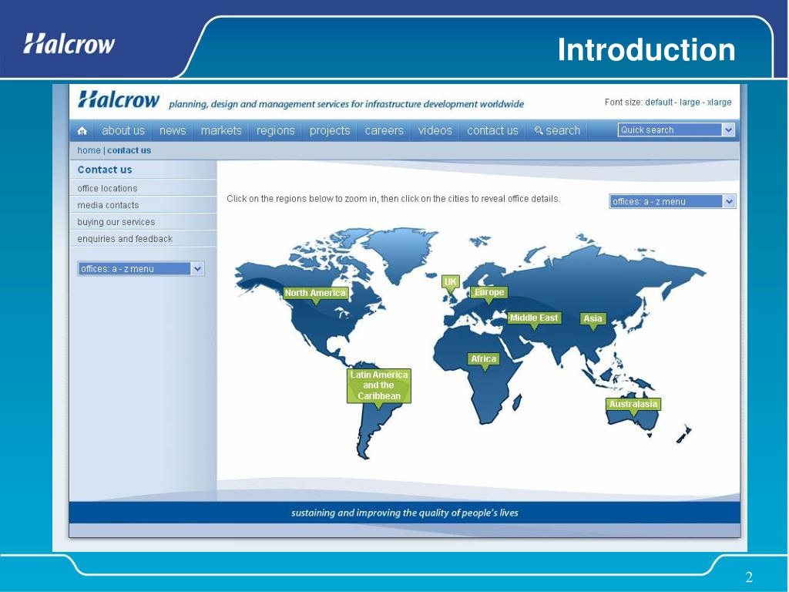Open the about us menu
The image size is (789, 592).
click(123, 130)
